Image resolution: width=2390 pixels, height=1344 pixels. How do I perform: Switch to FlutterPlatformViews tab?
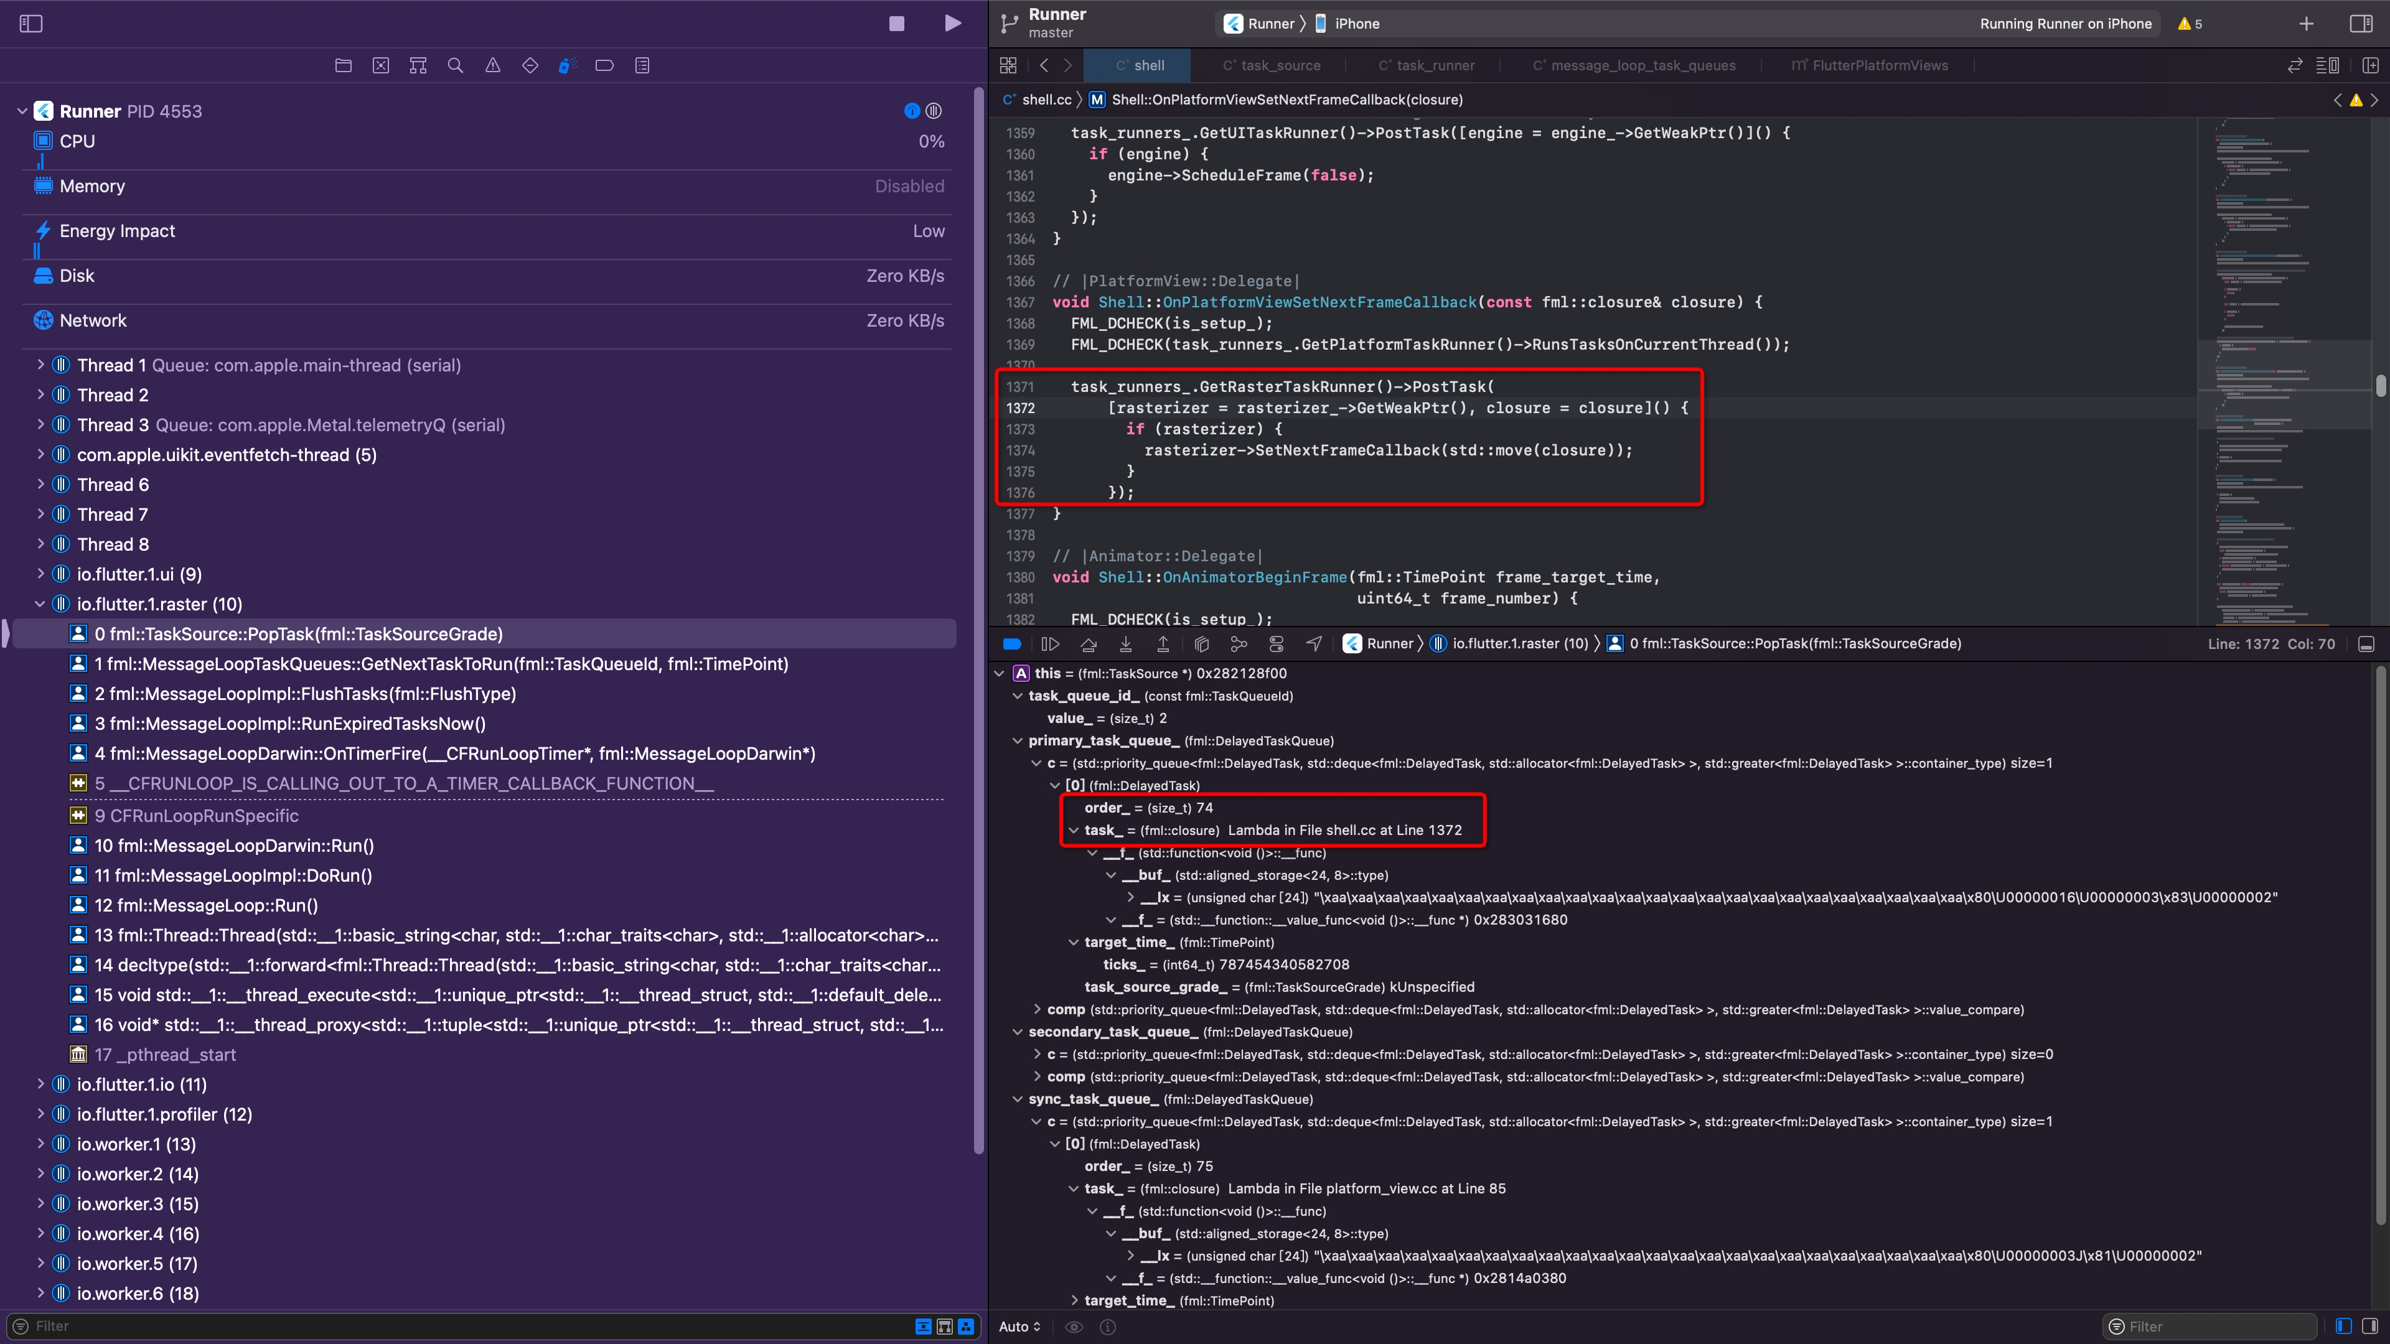1868,65
